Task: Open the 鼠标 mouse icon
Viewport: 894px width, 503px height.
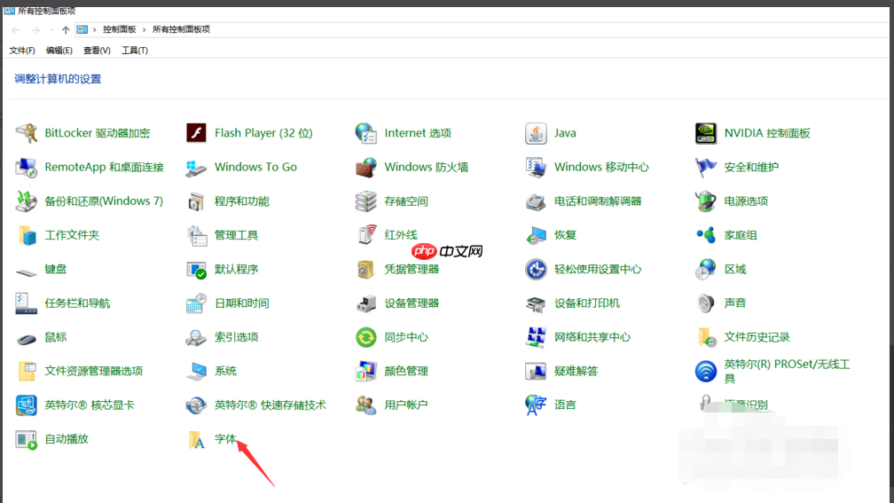Action: 27,339
